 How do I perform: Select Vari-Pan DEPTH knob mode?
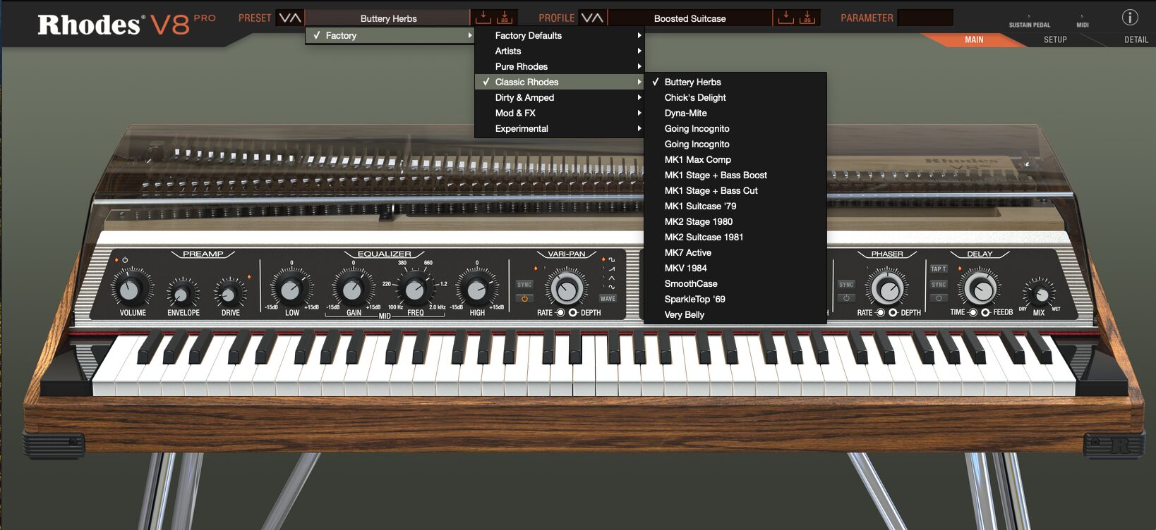(572, 312)
